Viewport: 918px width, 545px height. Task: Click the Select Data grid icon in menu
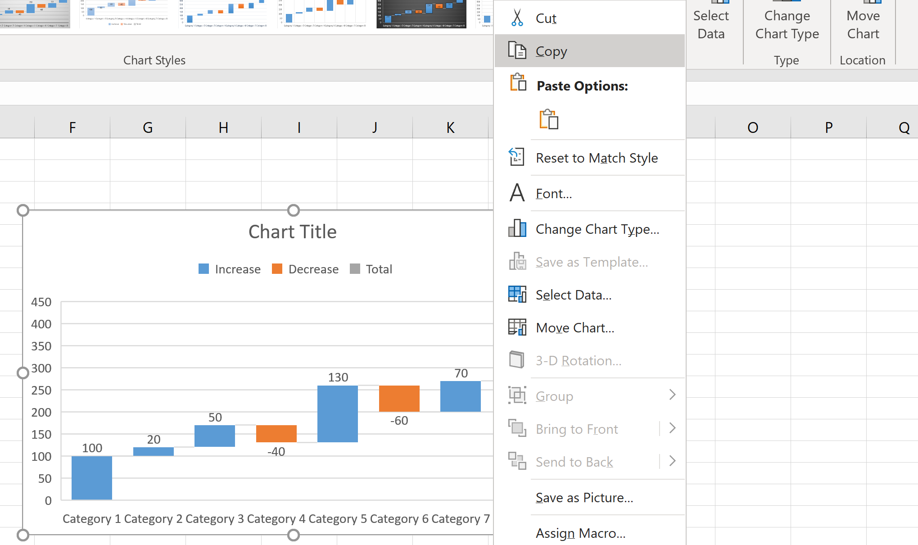(517, 294)
